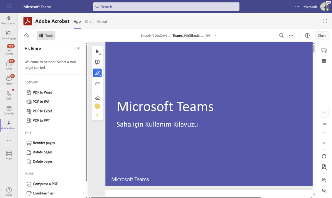Click the add comment tool icon
The height and width of the screenshot is (198, 332).
(x=97, y=62)
